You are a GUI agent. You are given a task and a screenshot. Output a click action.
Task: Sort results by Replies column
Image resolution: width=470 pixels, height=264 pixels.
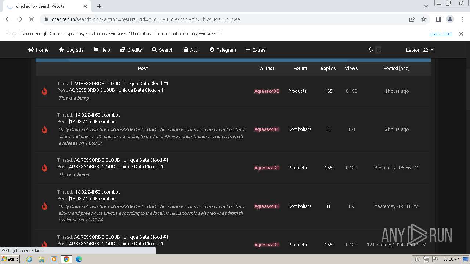328,68
